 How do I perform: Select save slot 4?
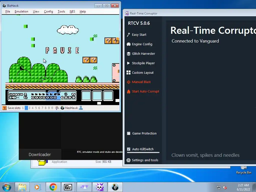tap(33, 108)
